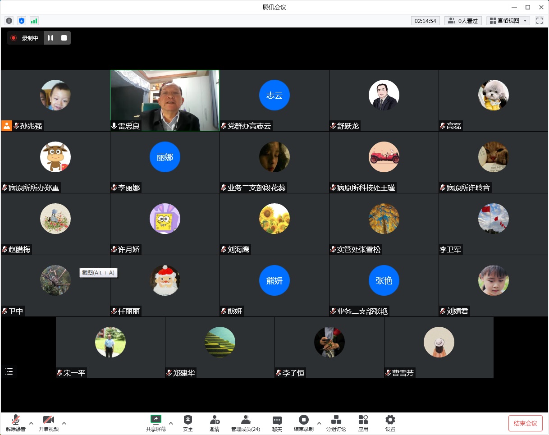
Task: Expand the 宫格视图 layout dropdown
Action: click(508, 21)
